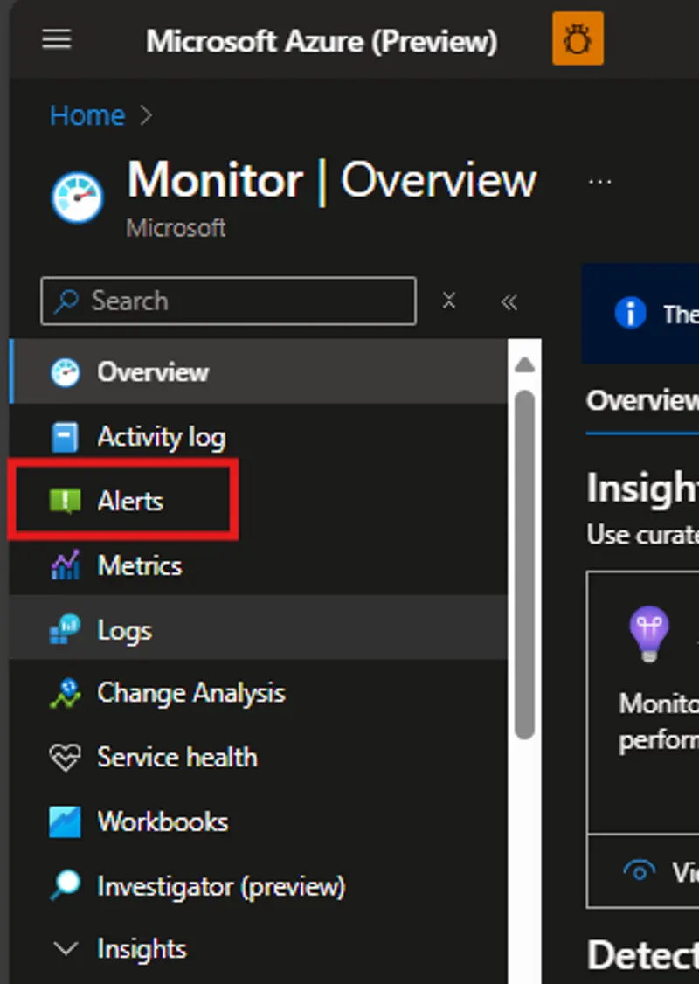The height and width of the screenshot is (984, 699).
Task: Click the blue info icon in banner
Action: tap(630, 313)
